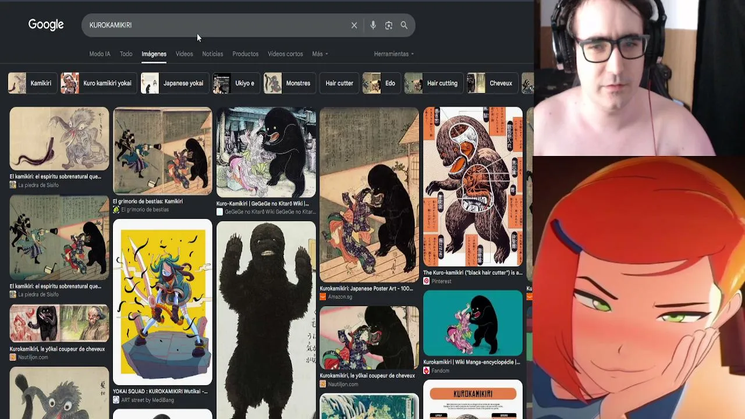Select the Cheveux filter chip
745x419 pixels.
pyautogui.click(x=492, y=83)
